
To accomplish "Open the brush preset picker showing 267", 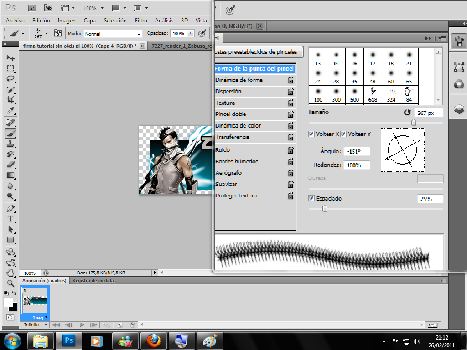I will [x=40, y=33].
